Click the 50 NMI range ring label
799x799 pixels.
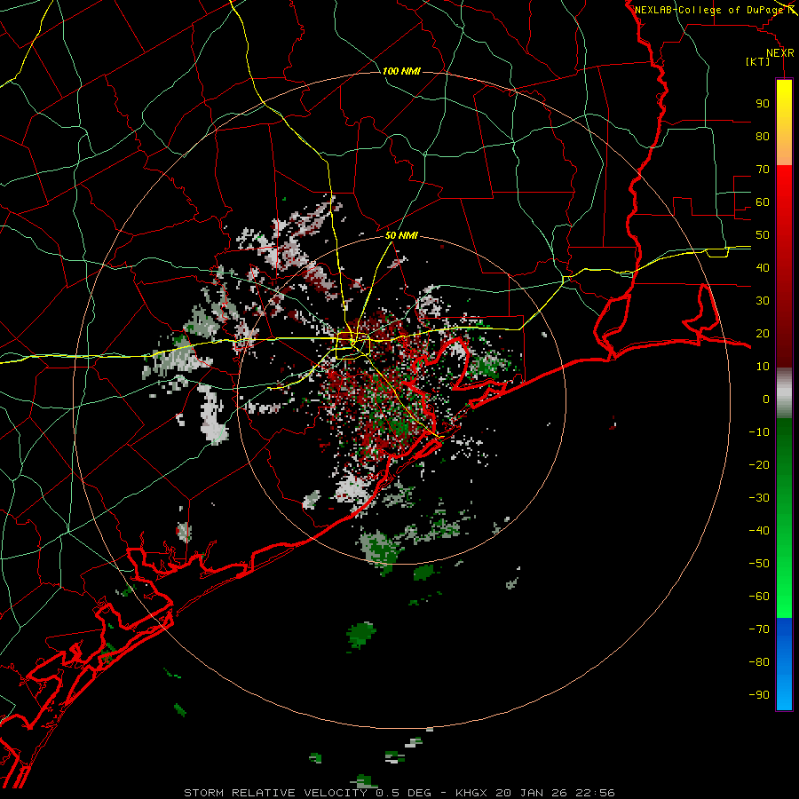tap(401, 235)
